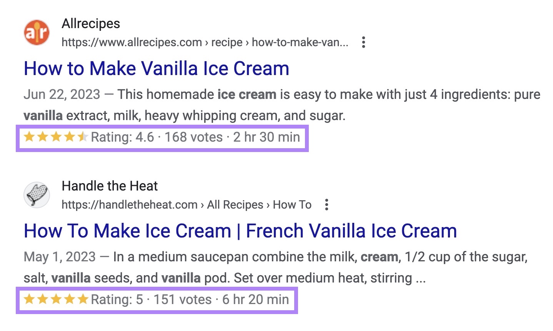The height and width of the screenshot is (331, 553).
Task: Click the site name 'Allrecipes' above the URL
Action: (91, 23)
